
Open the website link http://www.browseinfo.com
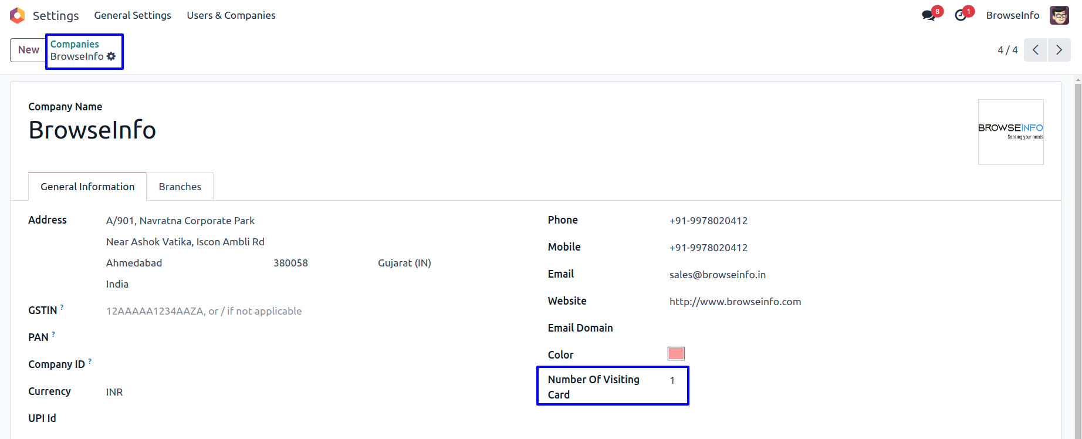pyautogui.click(x=735, y=302)
